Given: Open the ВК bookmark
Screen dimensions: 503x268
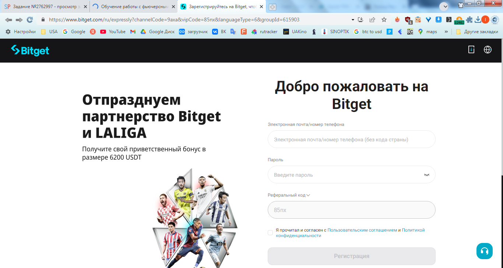Looking at the screenshot, I should click(x=219, y=32).
